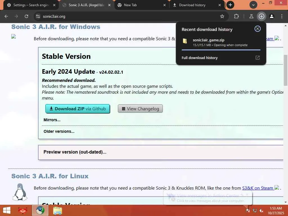The height and width of the screenshot is (216, 288).
Task: Open the profile avatar menu
Action: [x=272, y=16]
